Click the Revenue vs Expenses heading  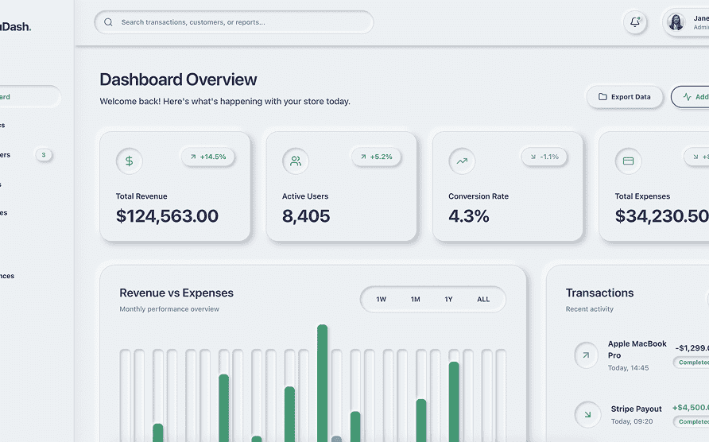(176, 293)
